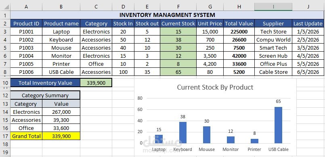Click the Mouuse bar in chart
This screenshot has height=157, width=325.
pyautogui.click(x=207, y=135)
